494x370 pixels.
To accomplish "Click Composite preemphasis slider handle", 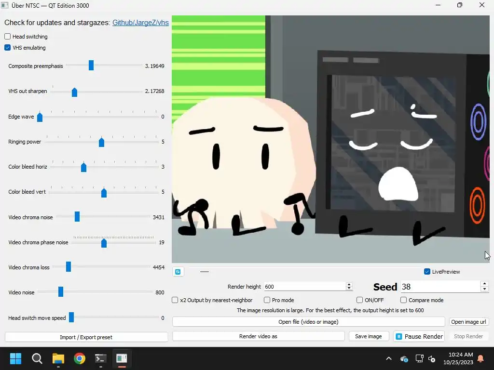I will click(91, 66).
